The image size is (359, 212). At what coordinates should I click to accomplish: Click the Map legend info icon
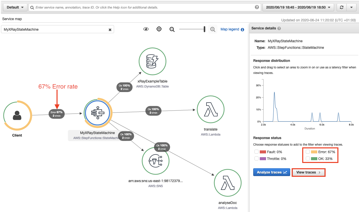click(242, 29)
